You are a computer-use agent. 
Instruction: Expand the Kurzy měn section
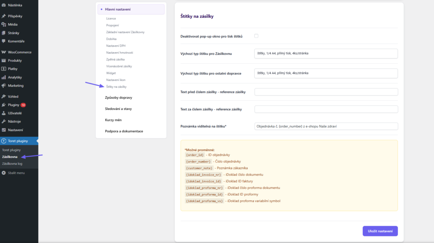(x=113, y=120)
